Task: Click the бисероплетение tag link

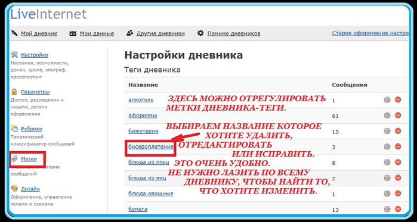Action: click(151, 146)
